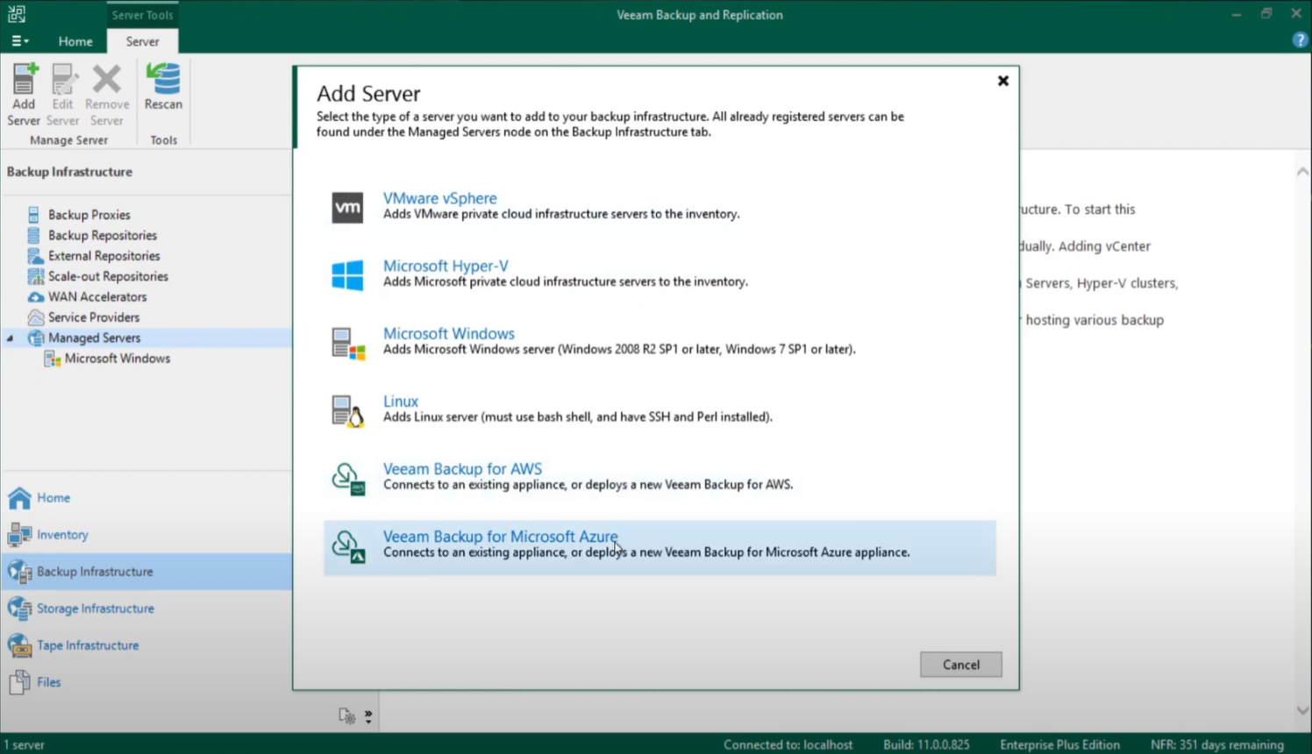The image size is (1312, 754).
Task: Click the blue help question mark icon
Action: (x=1300, y=40)
